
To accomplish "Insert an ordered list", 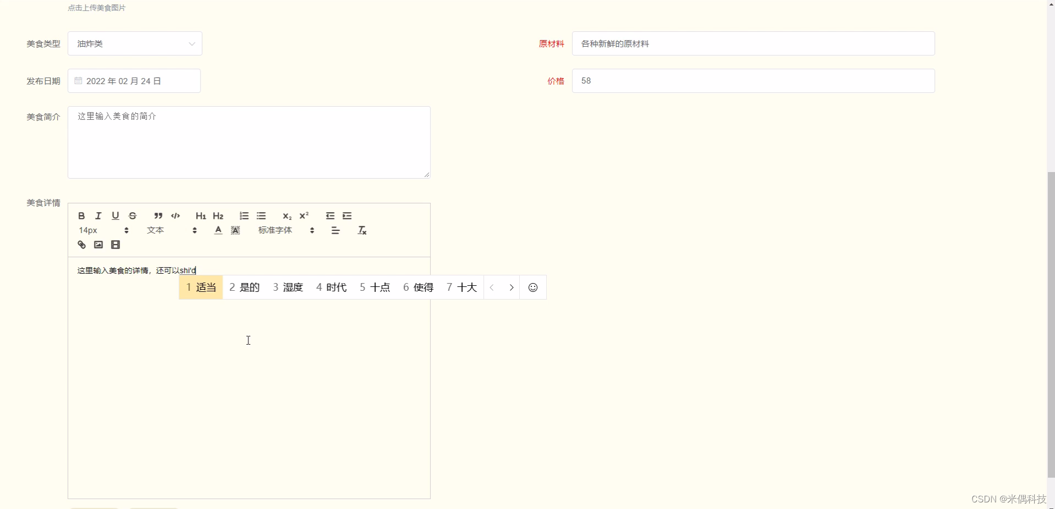I will [243, 215].
